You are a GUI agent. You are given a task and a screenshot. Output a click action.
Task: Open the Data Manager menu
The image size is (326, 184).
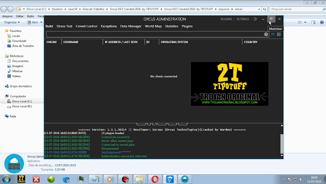tap(131, 26)
